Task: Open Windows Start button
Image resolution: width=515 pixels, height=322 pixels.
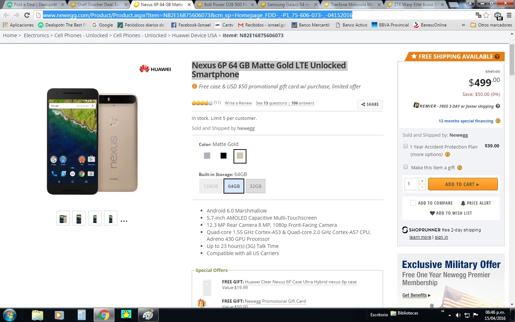Action: (x=10, y=315)
